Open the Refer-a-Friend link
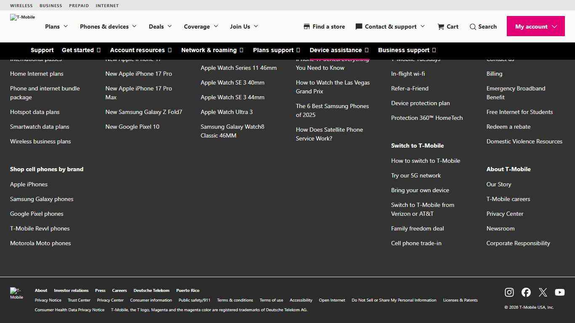575x323 pixels. (410, 88)
